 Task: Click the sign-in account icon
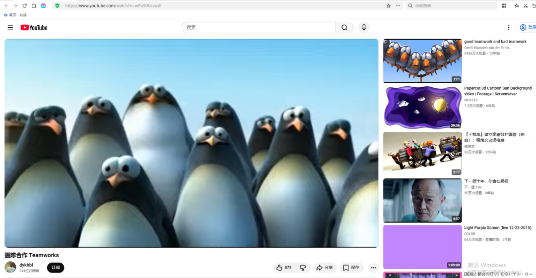(523, 28)
